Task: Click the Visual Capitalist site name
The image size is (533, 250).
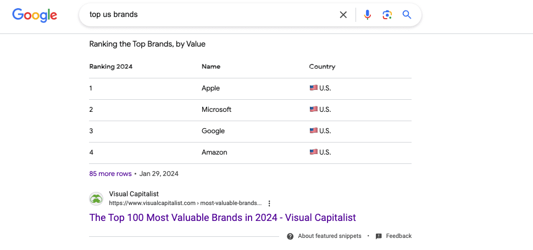Action: (x=134, y=194)
